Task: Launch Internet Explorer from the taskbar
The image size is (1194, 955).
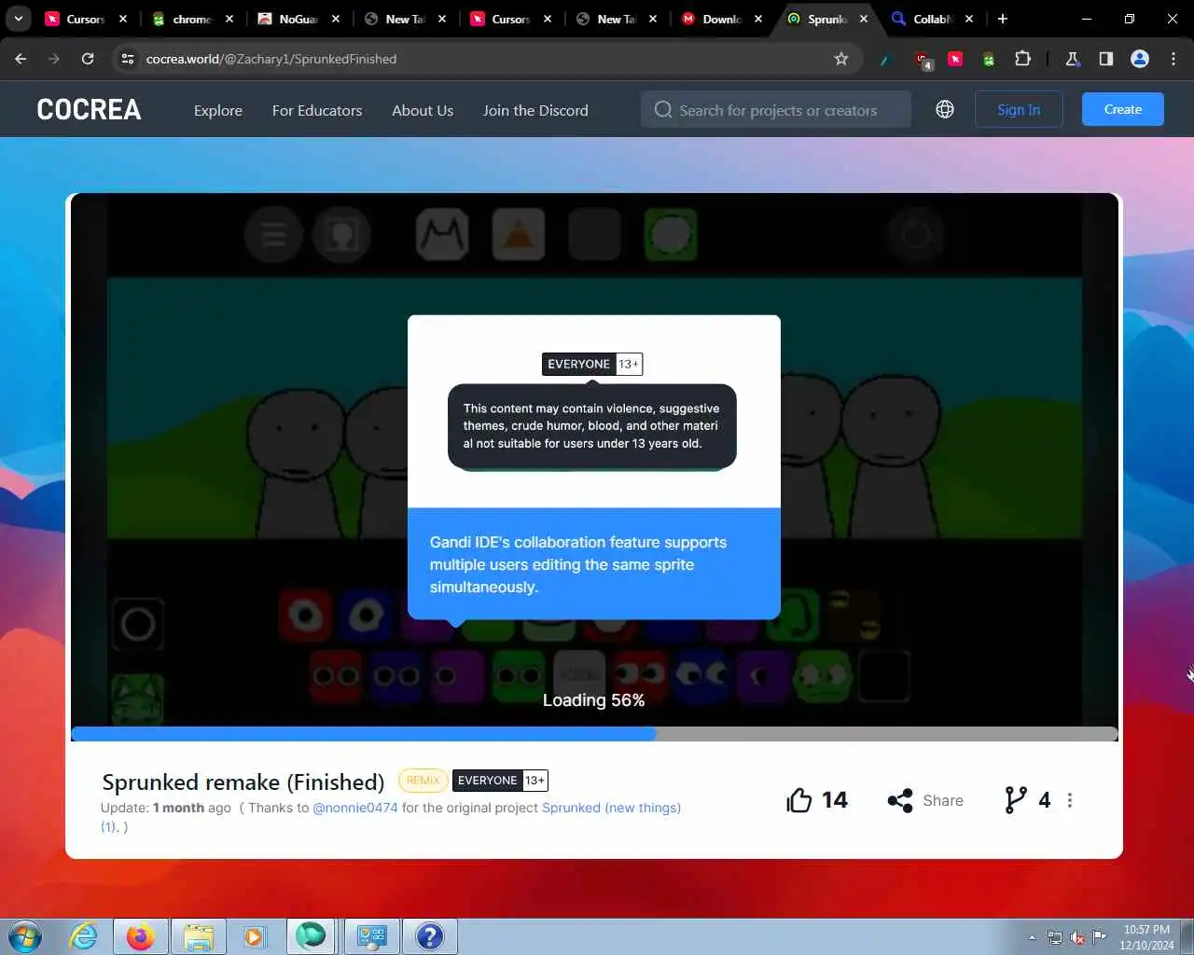Action: (x=84, y=936)
